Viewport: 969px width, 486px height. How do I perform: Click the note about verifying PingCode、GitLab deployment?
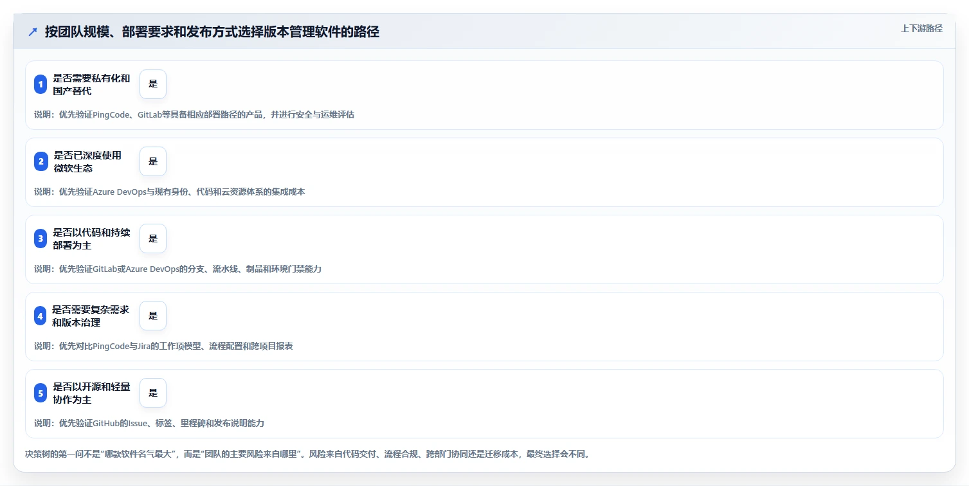pyautogui.click(x=194, y=114)
